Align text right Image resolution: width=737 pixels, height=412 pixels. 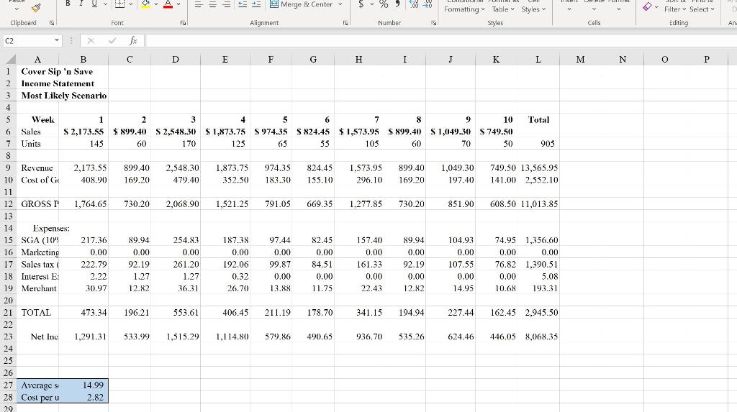tap(227, 4)
